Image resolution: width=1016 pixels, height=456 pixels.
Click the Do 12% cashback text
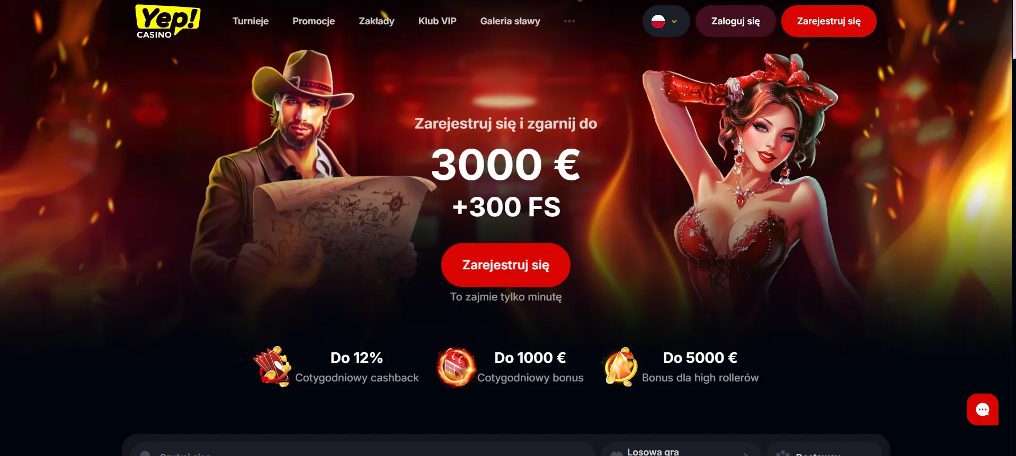pyautogui.click(x=357, y=358)
